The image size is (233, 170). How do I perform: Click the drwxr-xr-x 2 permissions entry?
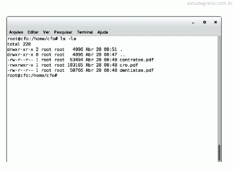[x=23, y=50]
